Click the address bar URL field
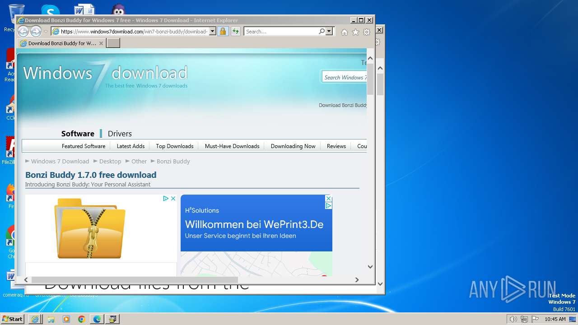The height and width of the screenshot is (325, 578). tap(134, 32)
